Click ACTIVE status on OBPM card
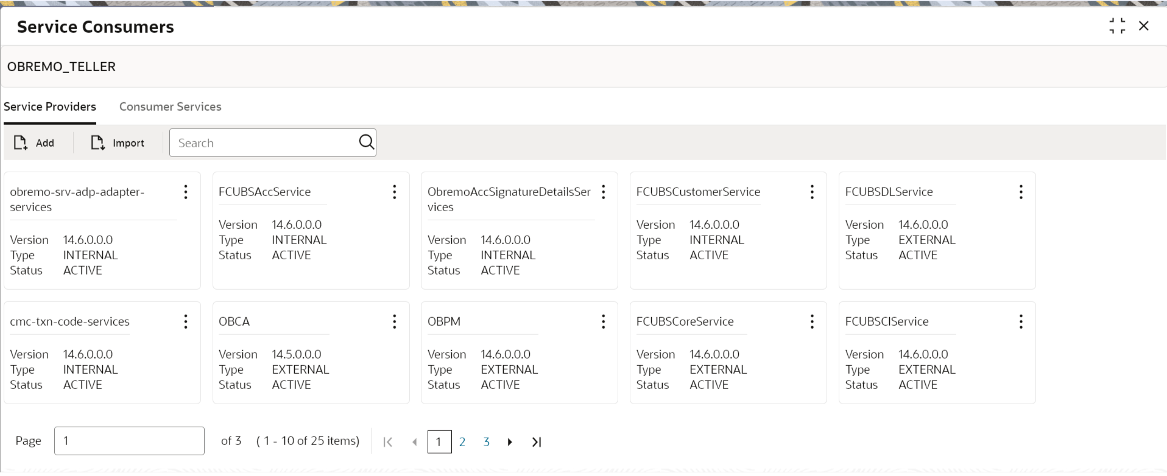The image size is (1167, 476). click(x=500, y=385)
